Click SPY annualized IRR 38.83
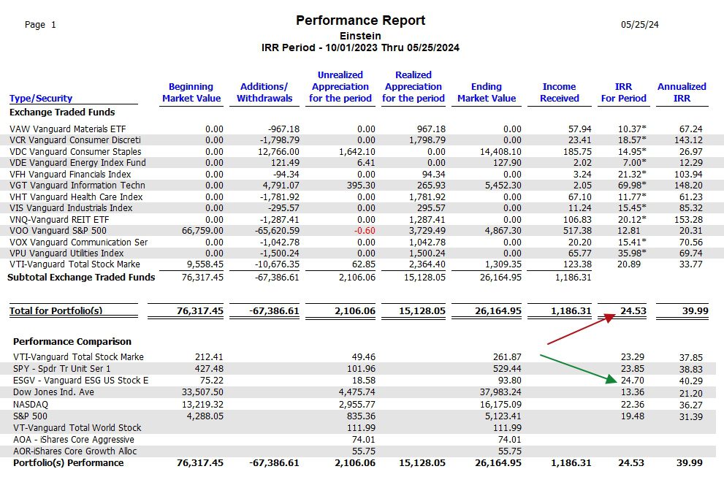This screenshot has width=724, height=477. click(x=690, y=370)
